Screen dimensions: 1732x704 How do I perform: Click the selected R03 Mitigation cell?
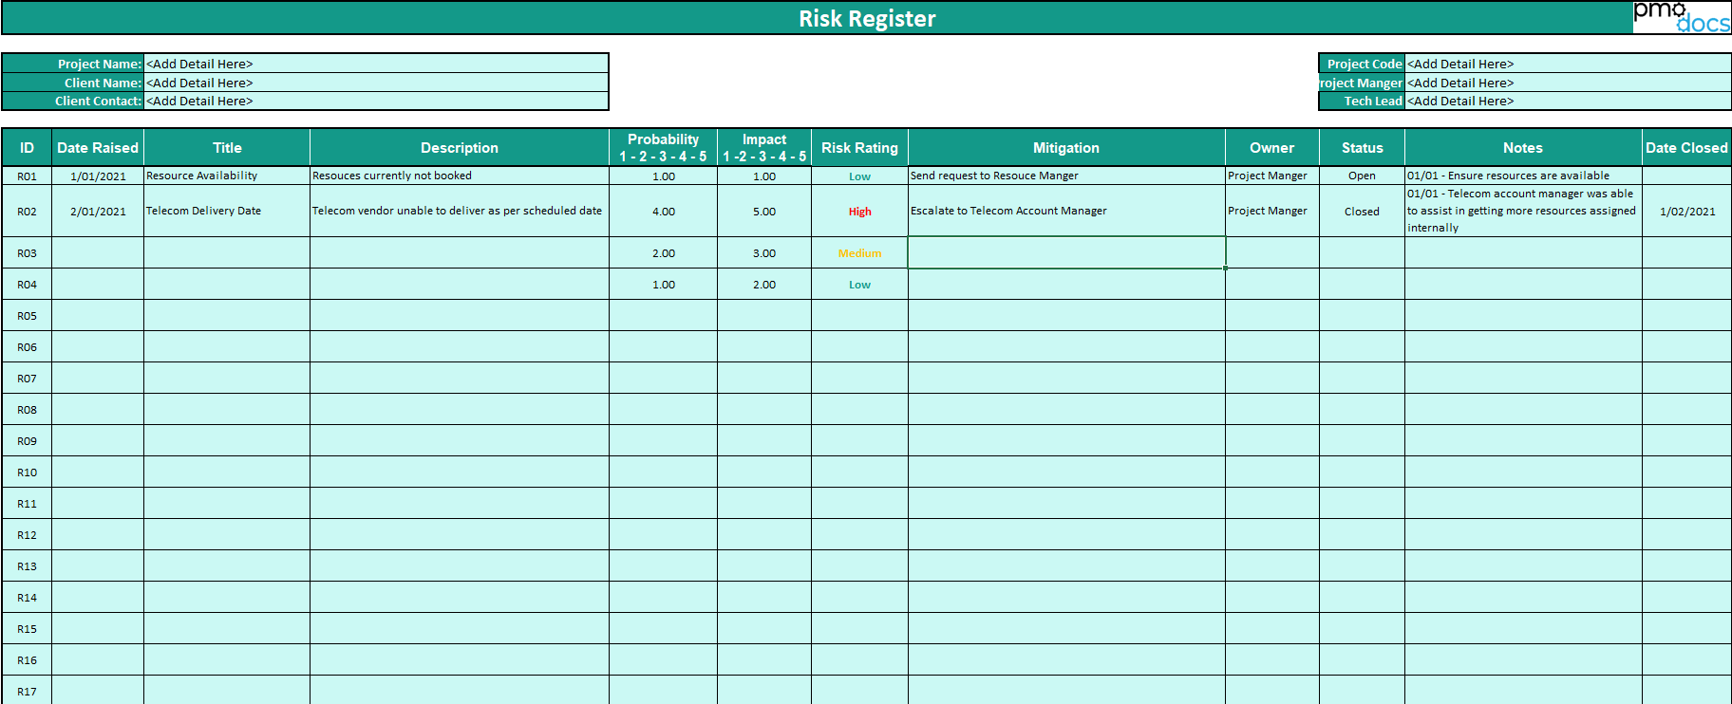[1066, 252]
